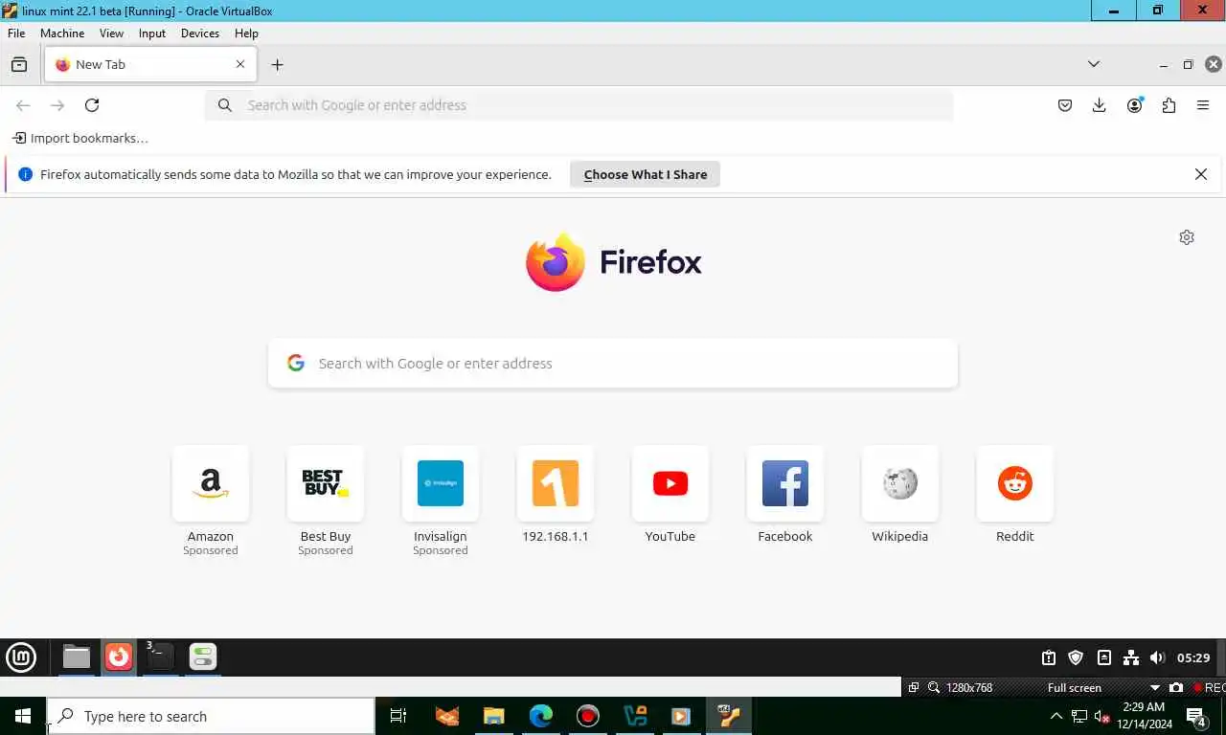The height and width of the screenshot is (735, 1226).
Task: Open the Windows Start button
Action: click(x=23, y=716)
